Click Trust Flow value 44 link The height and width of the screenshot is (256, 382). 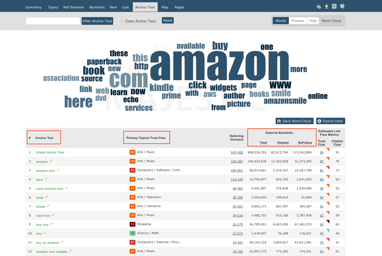(322, 233)
